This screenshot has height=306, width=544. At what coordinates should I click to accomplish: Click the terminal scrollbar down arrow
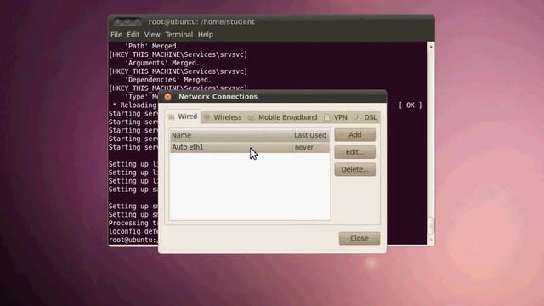(431, 240)
